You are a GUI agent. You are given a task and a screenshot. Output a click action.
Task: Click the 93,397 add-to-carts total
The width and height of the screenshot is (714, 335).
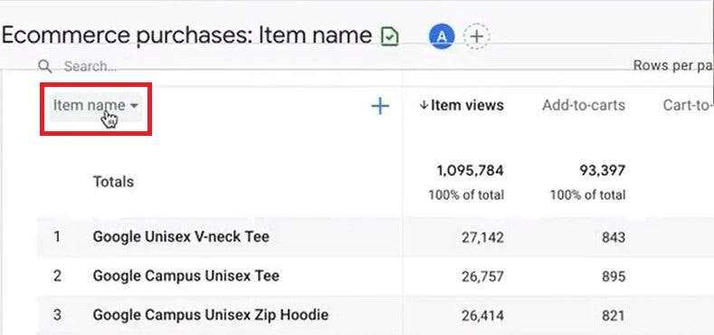(602, 171)
